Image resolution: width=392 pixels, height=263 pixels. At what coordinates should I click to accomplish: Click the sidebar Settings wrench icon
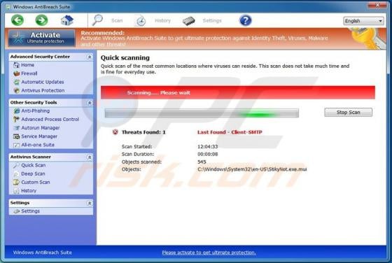coord(17,211)
